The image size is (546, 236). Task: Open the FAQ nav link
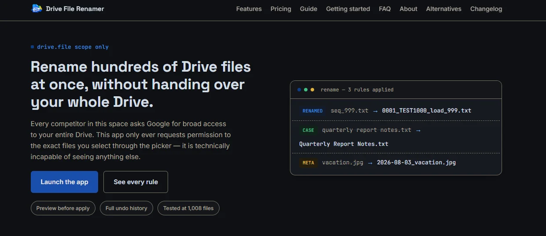385,9
